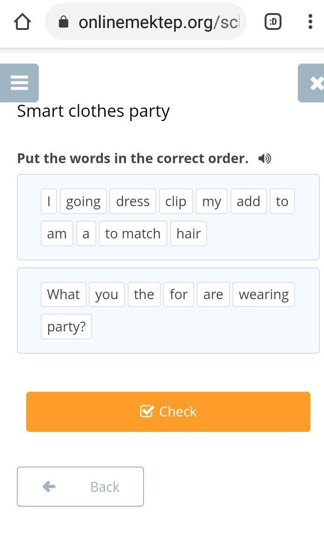The image size is (324, 553).
Task: Go back with the Back button
Action: (80, 487)
